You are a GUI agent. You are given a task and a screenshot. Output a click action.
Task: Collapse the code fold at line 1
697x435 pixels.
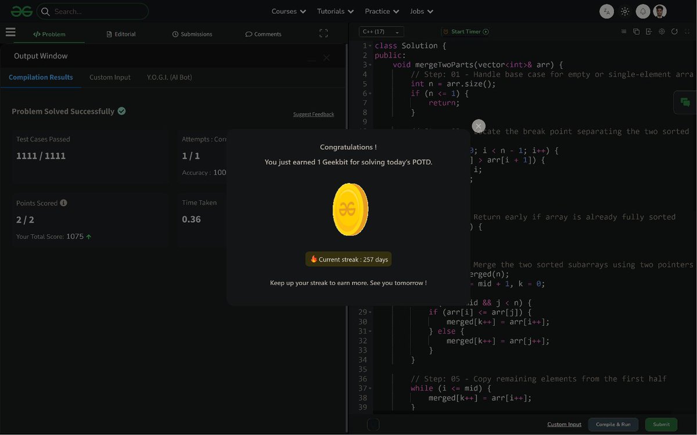click(370, 46)
